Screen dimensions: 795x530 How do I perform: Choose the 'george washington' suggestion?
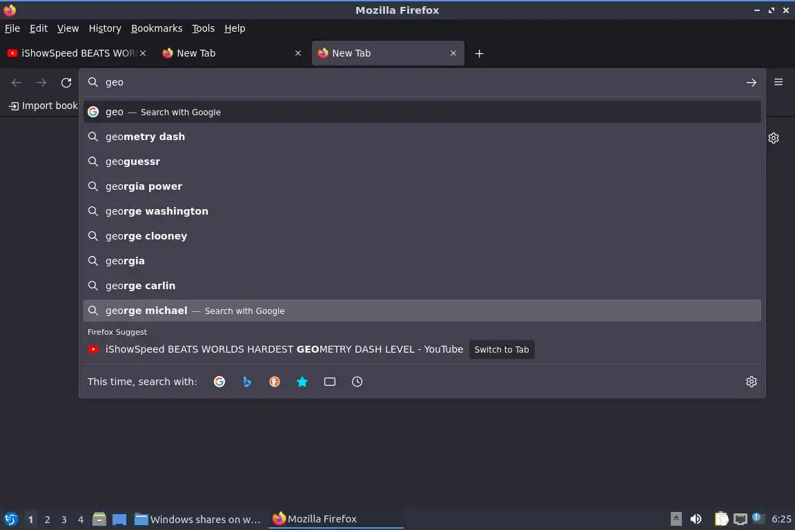tap(422, 211)
